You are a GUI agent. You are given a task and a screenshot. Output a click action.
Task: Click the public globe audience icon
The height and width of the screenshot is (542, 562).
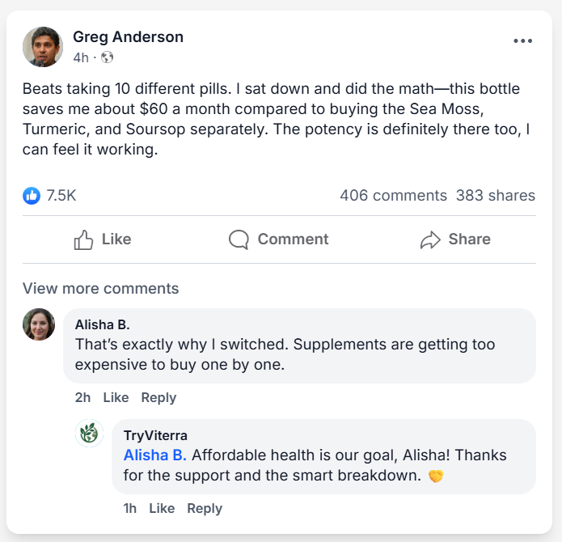[x=108, y=57]
